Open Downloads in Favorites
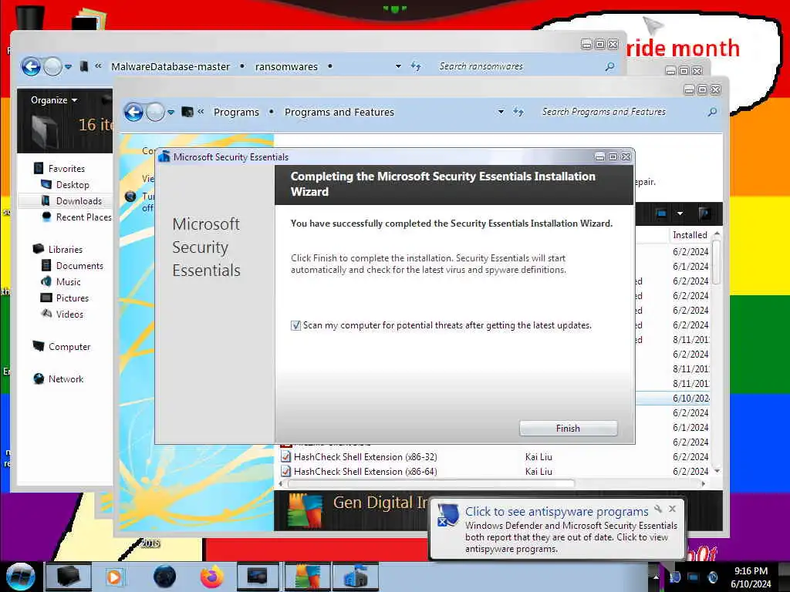This screenshot has height=592, width=790. 79,201
